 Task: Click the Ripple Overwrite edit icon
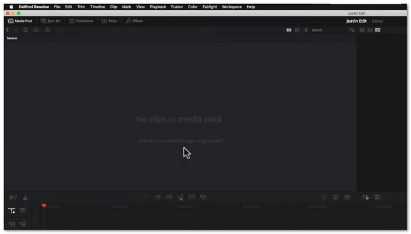click(x=169, y=197)
